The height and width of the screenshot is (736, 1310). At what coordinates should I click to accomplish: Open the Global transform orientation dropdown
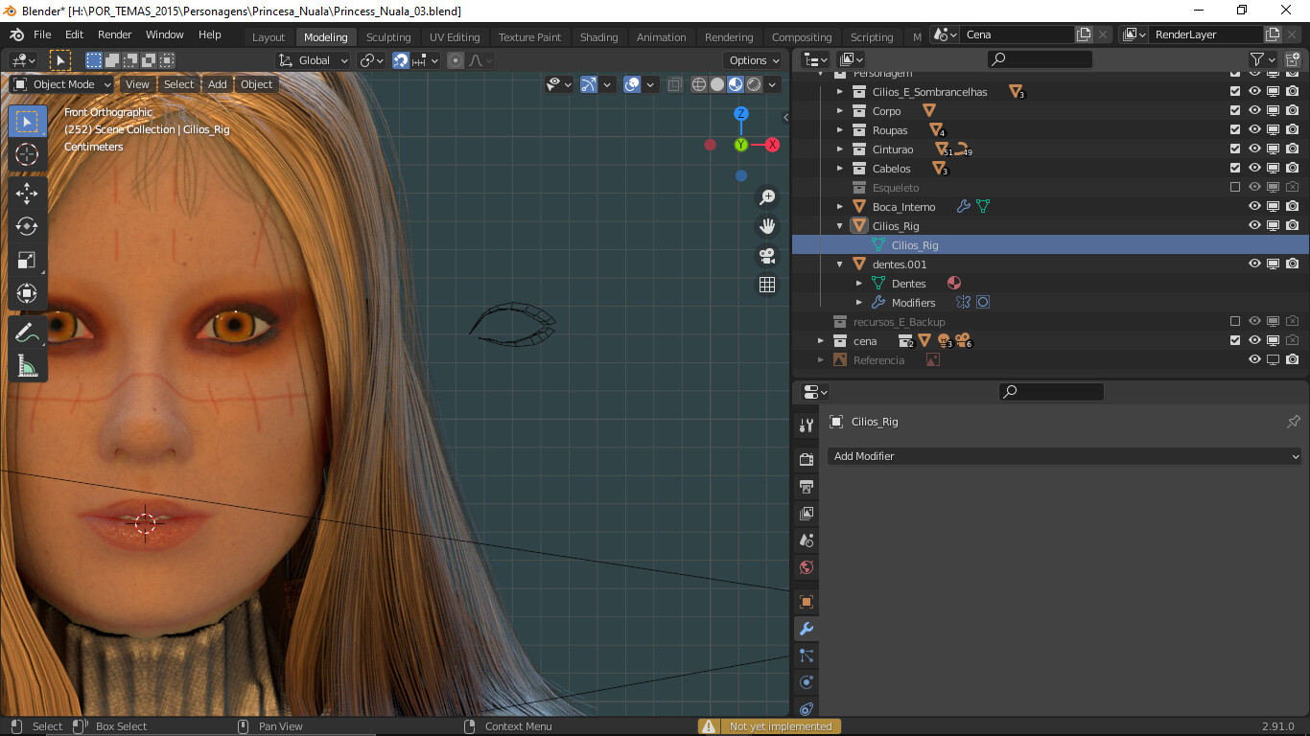point(314,60)
